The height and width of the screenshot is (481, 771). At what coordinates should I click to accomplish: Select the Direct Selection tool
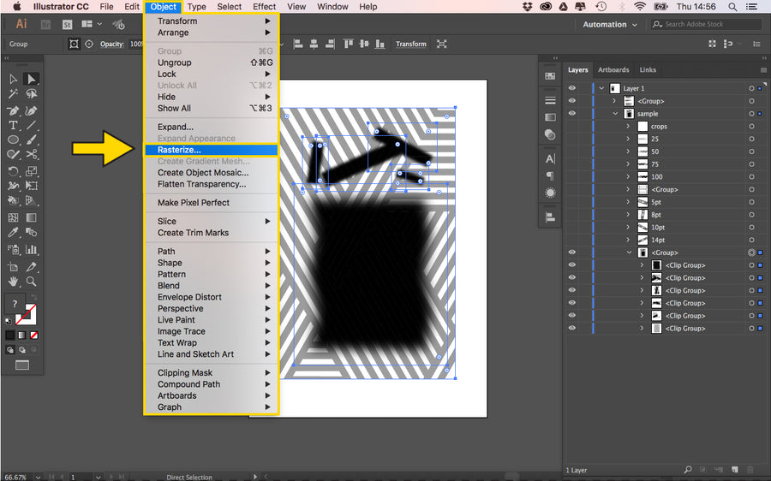point(32,80)
